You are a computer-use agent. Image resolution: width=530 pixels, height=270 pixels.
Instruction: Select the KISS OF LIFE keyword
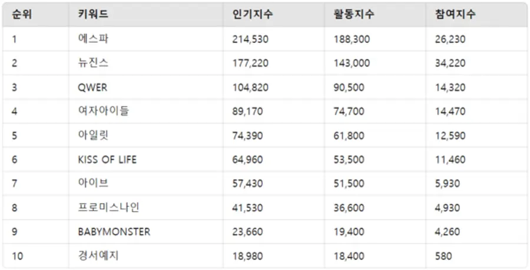pyautogui.click(x=107, y=159)
